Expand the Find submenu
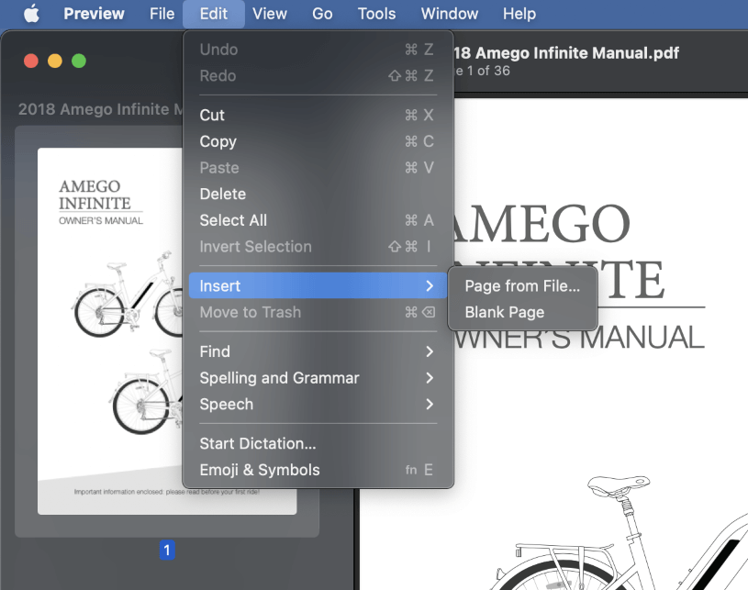This screenshot has height=590, width=748. coord(318,351)
